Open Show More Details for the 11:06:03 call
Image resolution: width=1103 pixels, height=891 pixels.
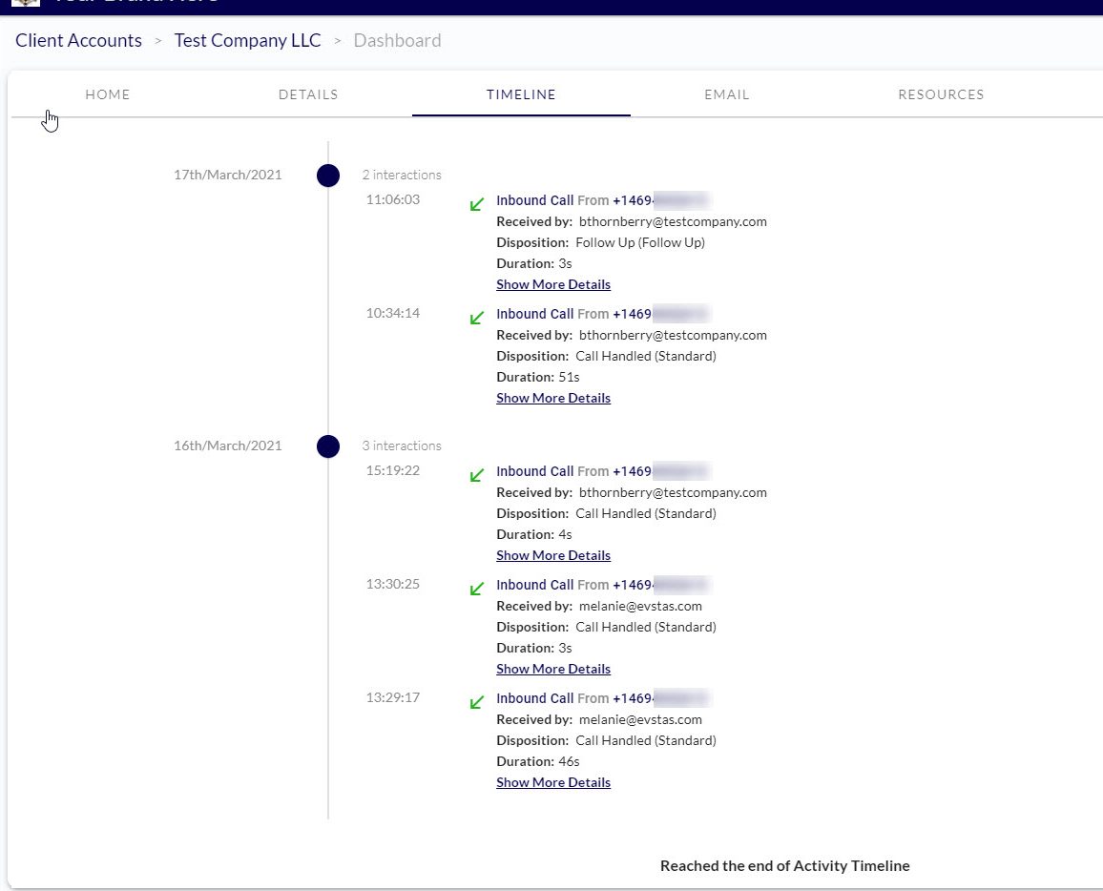[553, 283]
